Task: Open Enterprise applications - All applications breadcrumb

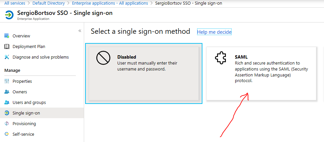Action: click(x=110, y=3)
